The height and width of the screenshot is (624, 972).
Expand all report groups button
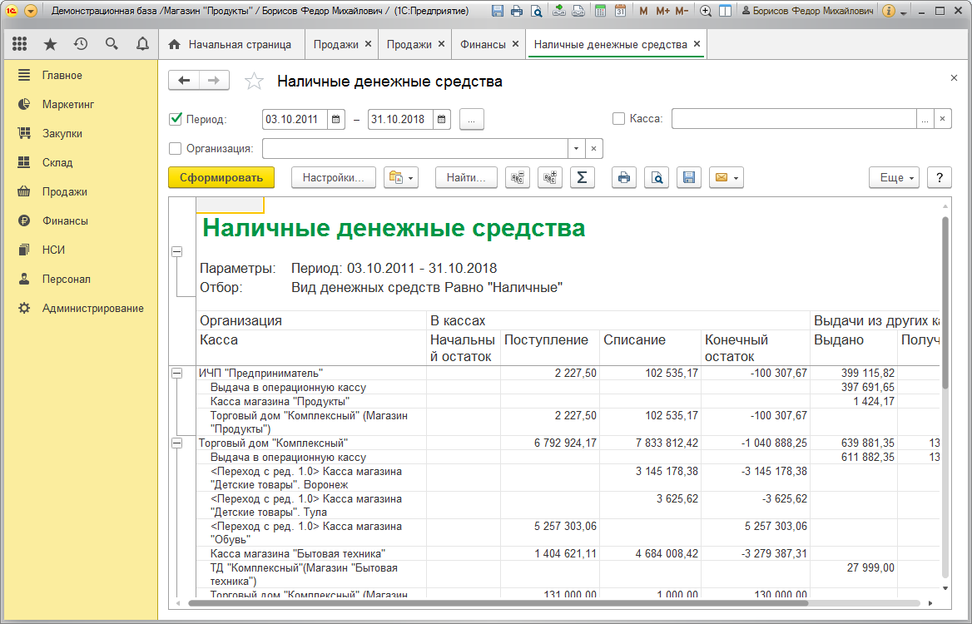coord(550,178)
